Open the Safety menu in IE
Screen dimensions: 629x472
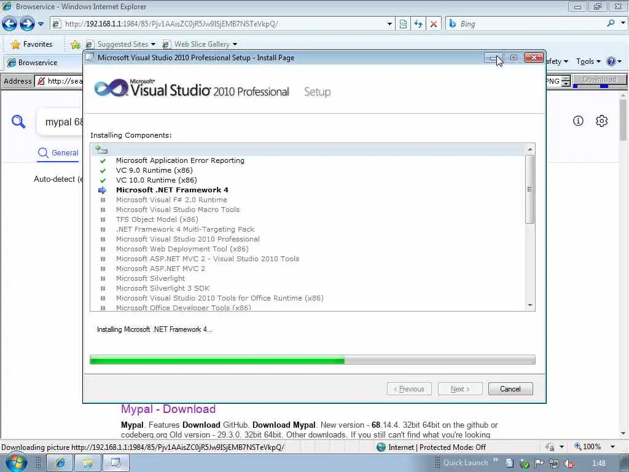(557, 61)
